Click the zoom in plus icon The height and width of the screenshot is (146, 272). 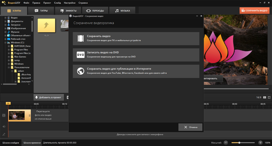[261, 143]
